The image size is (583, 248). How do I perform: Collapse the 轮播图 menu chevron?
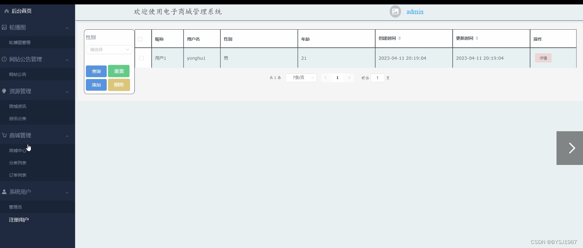click(x=67, y=28)
